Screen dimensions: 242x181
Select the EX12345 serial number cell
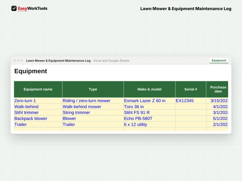(x=191, y=101)
